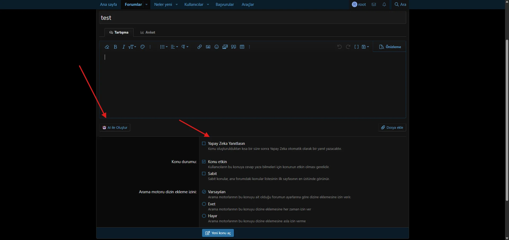509x240 pixels.
Task: Open the smiley emoji picker
Action: tap(217, 47)
